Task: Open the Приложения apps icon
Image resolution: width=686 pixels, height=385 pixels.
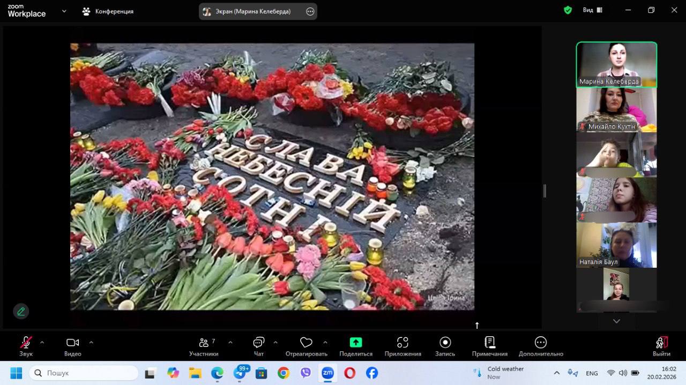Action: (x=402, y=343)
